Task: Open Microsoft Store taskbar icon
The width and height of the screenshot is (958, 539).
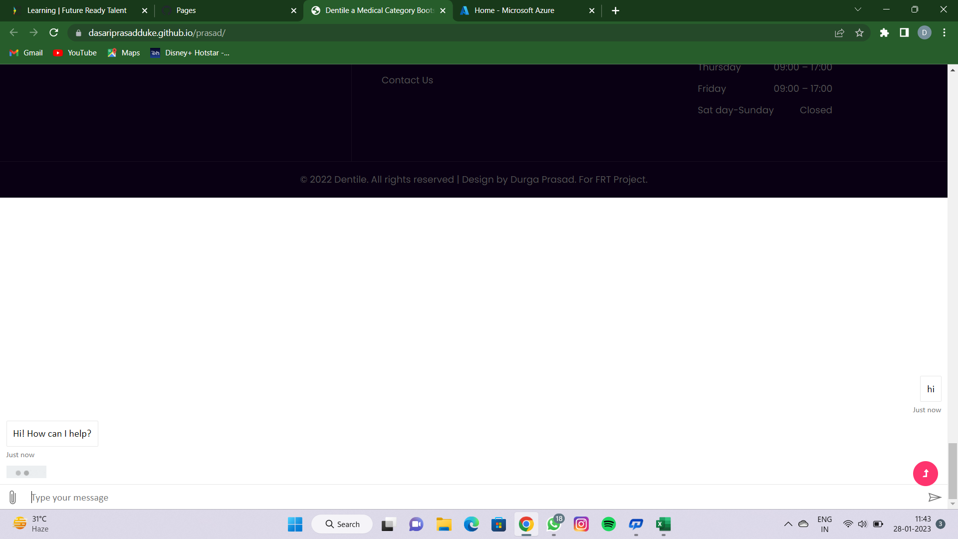Action: pyautogui.click(x=499, y=524)
